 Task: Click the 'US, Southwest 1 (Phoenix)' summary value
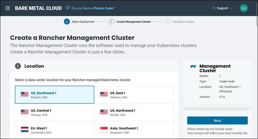point(230,89)
